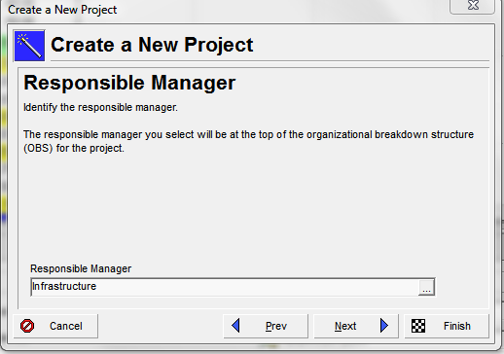Finish creating the project via Finish text
The height and width of the screenshot is (354, 504).
tap(457, 326)
